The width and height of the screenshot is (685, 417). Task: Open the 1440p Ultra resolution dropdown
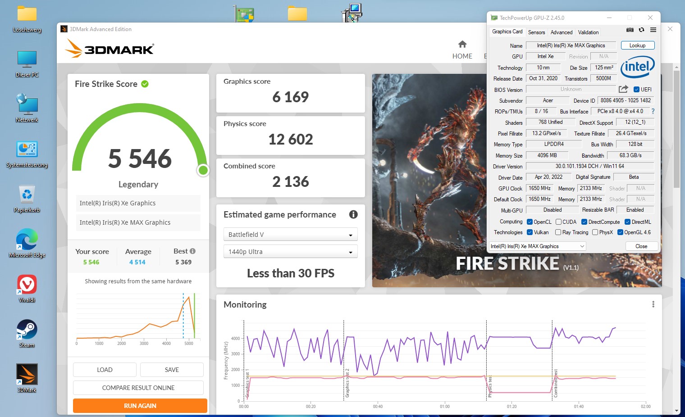tap(290, 252)
